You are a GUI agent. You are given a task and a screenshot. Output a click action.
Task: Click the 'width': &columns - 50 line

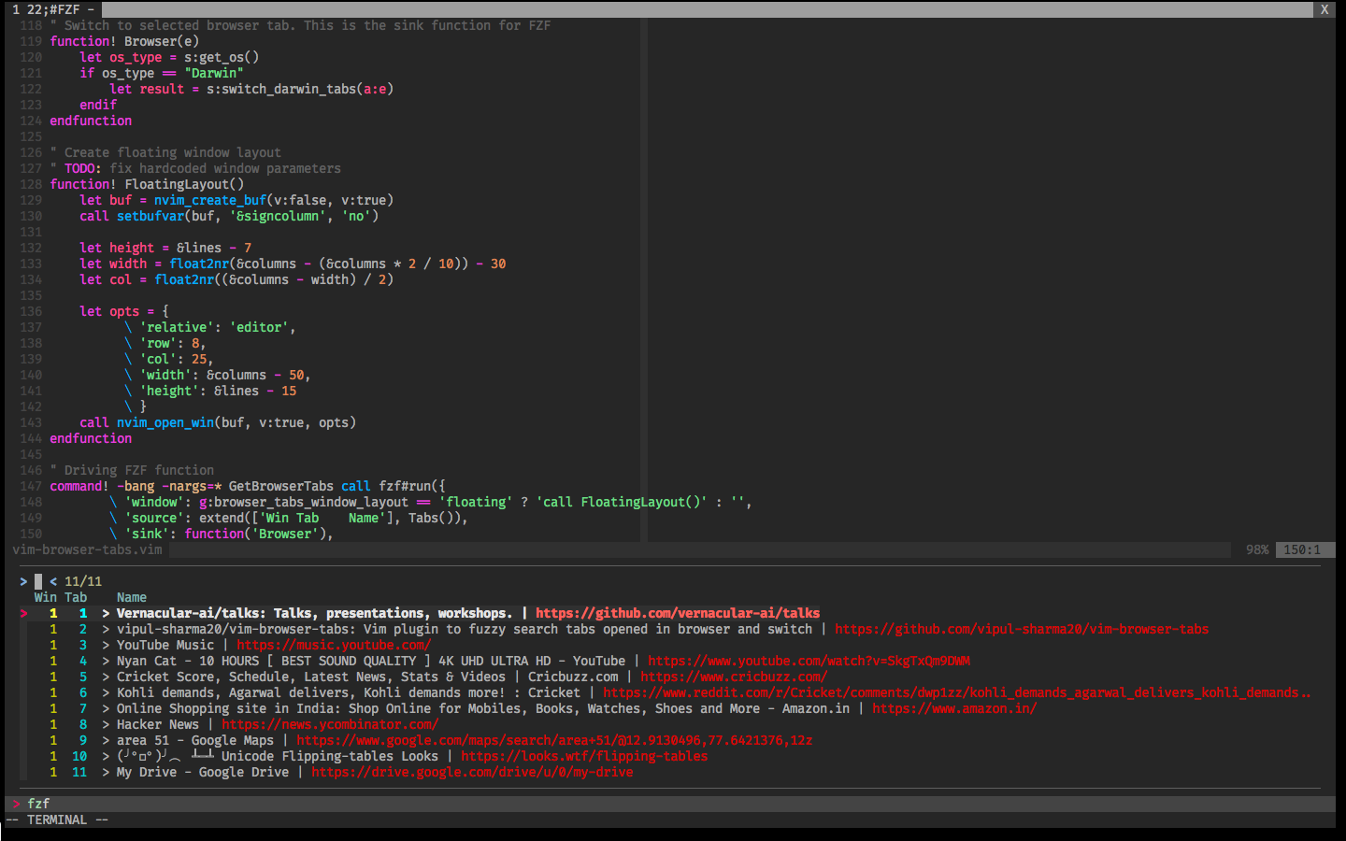(218, 375)
